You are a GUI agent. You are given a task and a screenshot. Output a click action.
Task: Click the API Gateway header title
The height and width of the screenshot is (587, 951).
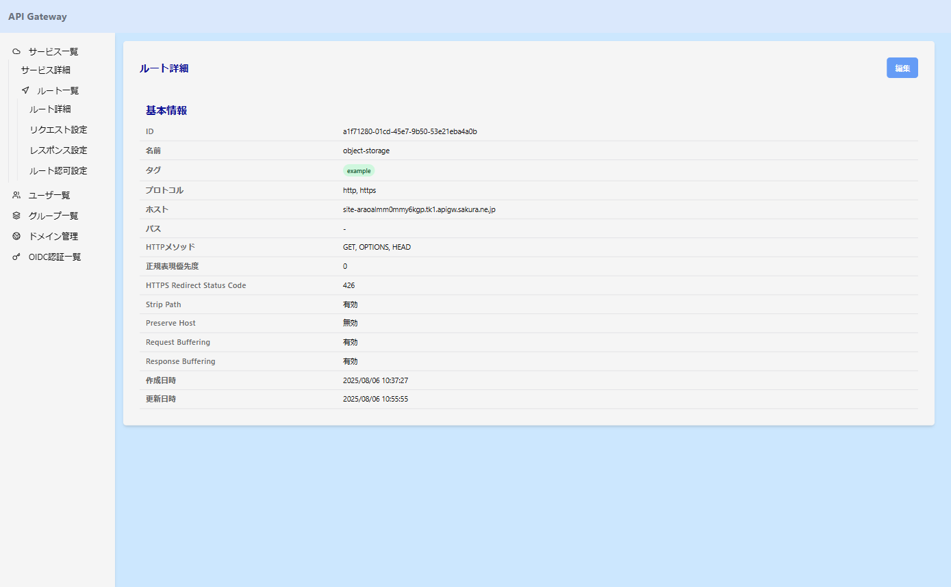click(x=38, y=16)
